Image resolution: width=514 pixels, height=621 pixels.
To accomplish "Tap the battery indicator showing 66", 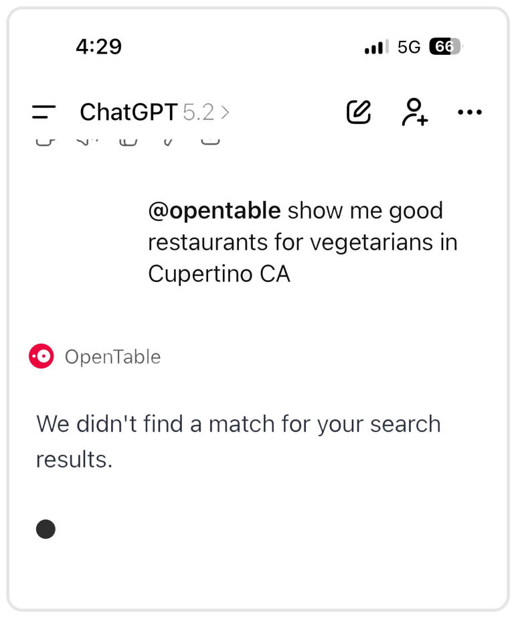I will pos(446,46).
